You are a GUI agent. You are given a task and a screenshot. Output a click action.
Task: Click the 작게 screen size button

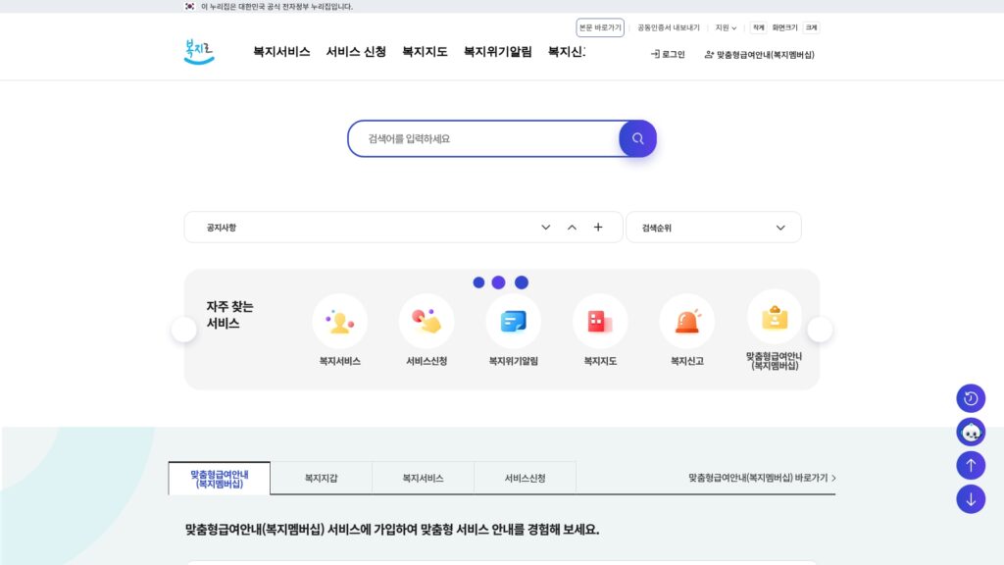coord(758,27)
